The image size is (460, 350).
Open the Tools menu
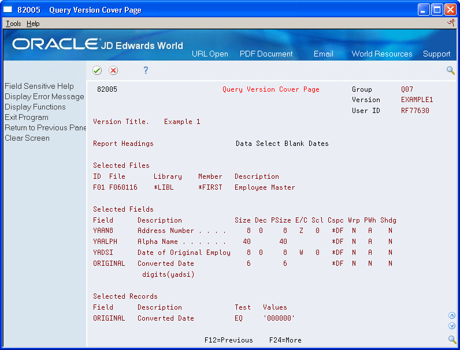pyautogui.click(x=13, y=24)
